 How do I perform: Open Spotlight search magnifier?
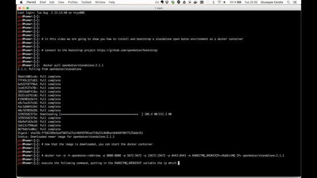288,2
